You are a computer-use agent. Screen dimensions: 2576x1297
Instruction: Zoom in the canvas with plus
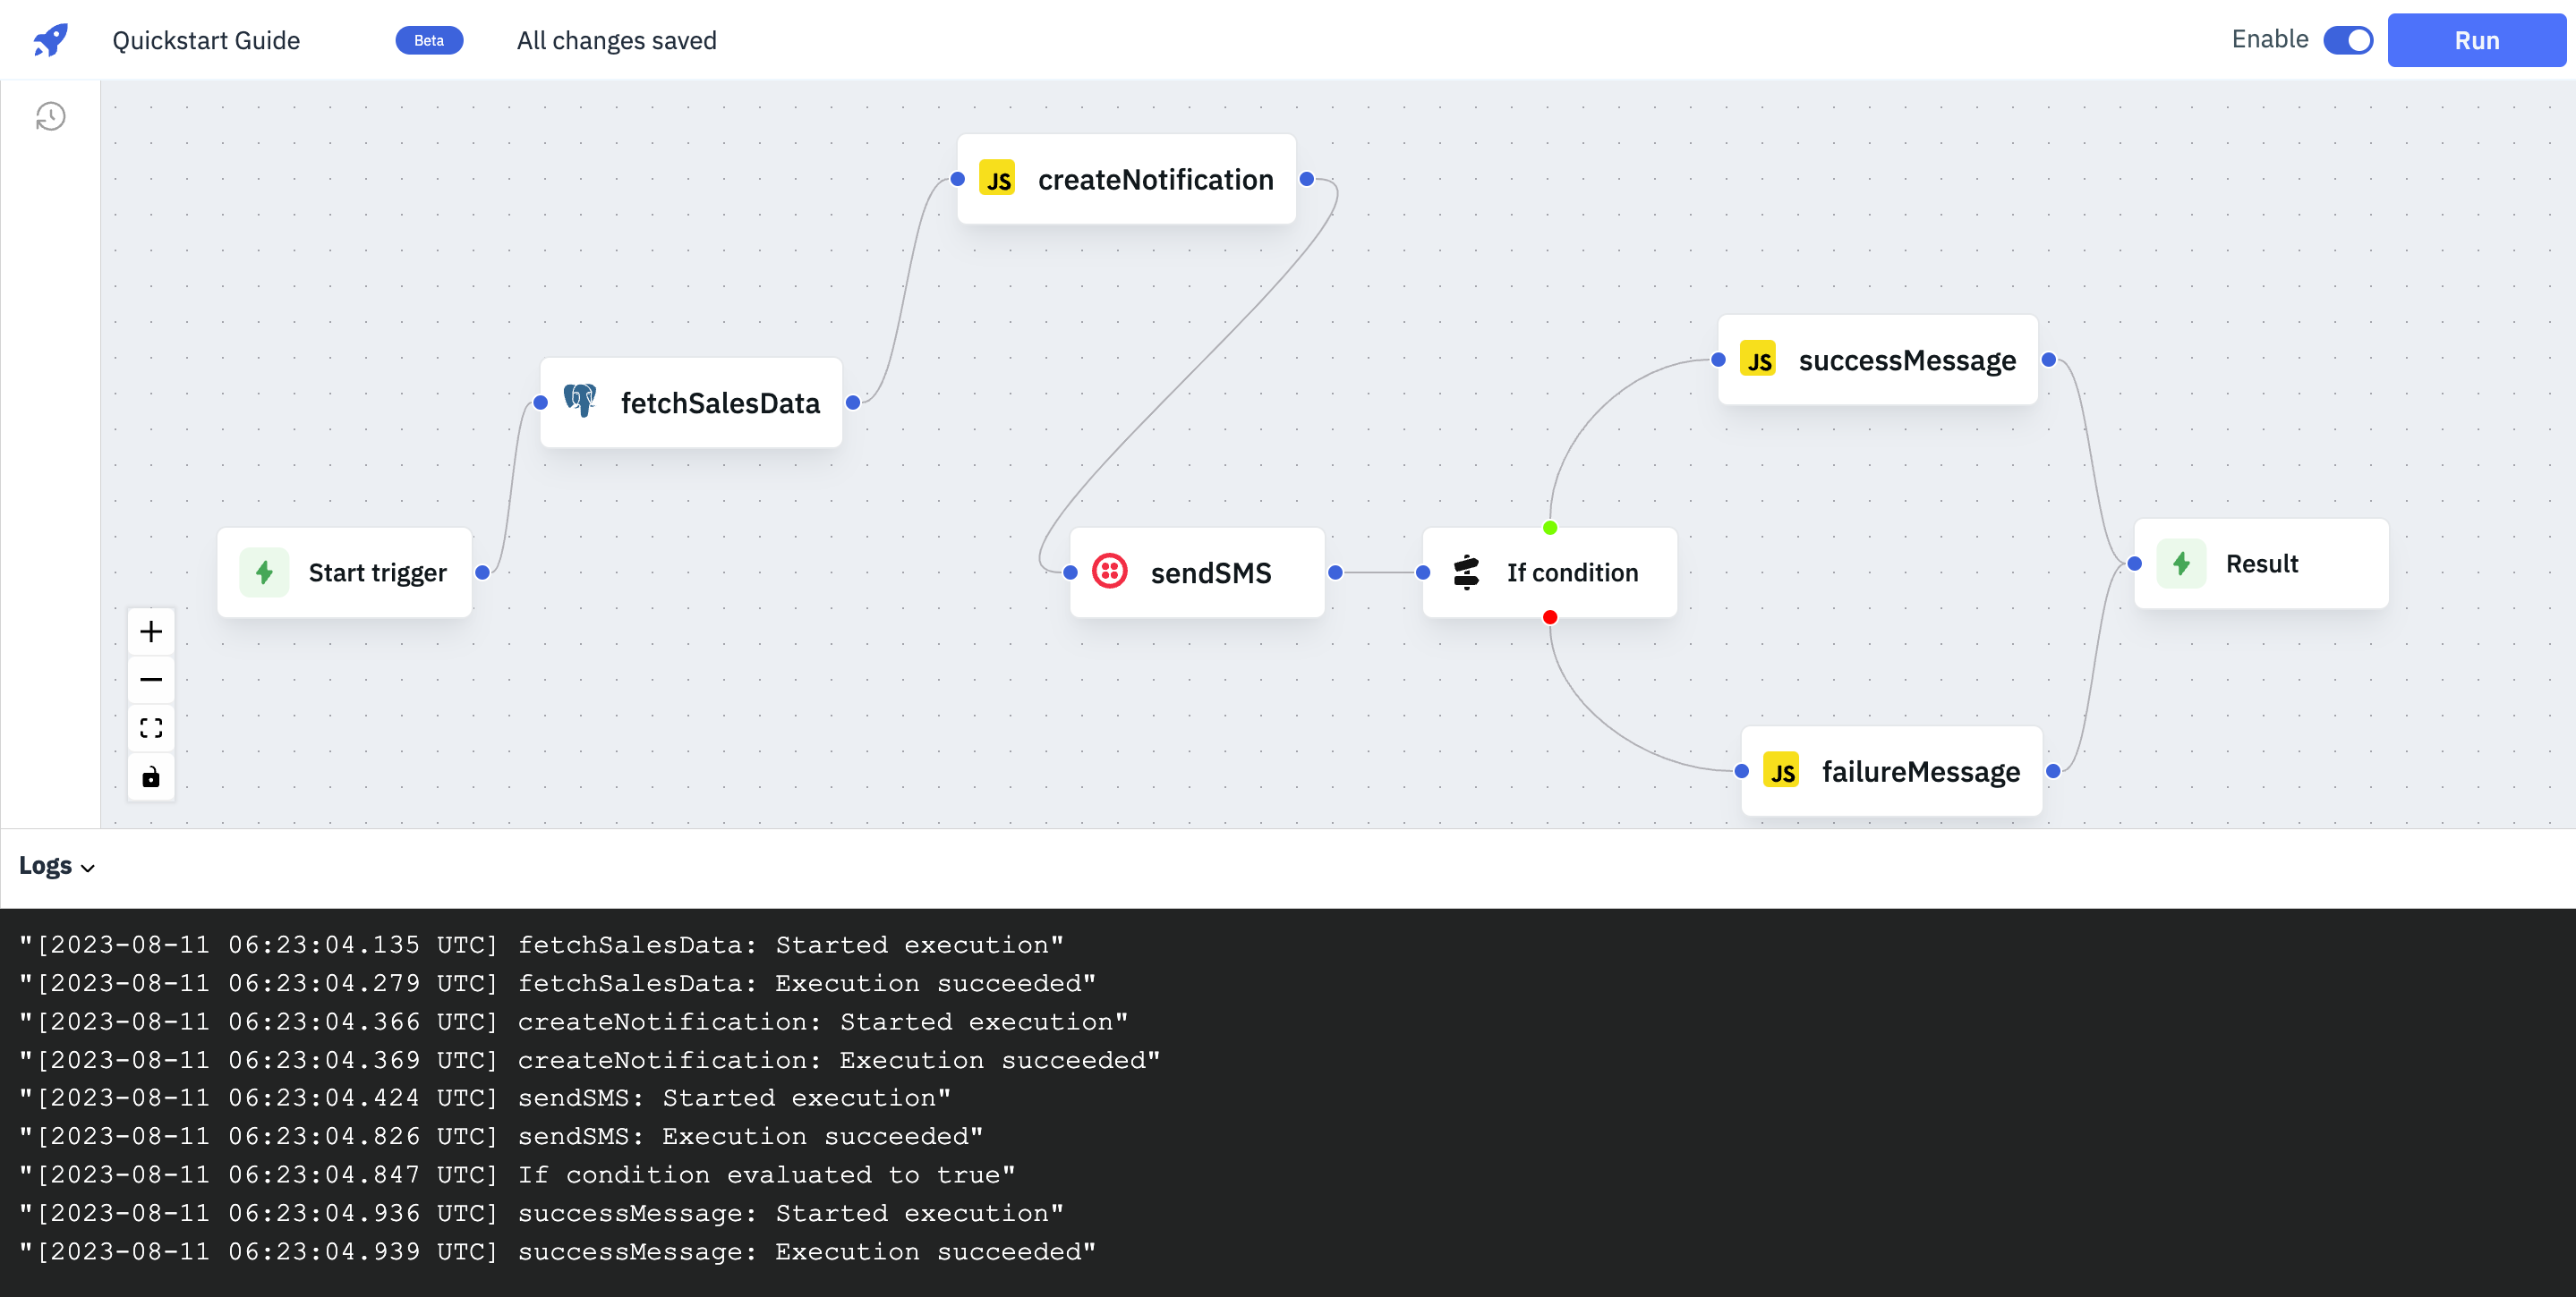(151, 632)
